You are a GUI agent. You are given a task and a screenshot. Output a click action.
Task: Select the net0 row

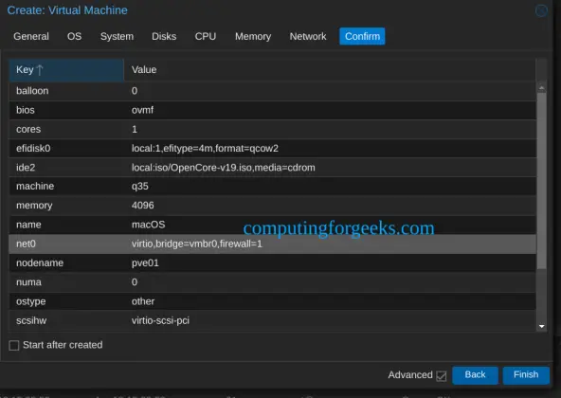coord(272,244)
